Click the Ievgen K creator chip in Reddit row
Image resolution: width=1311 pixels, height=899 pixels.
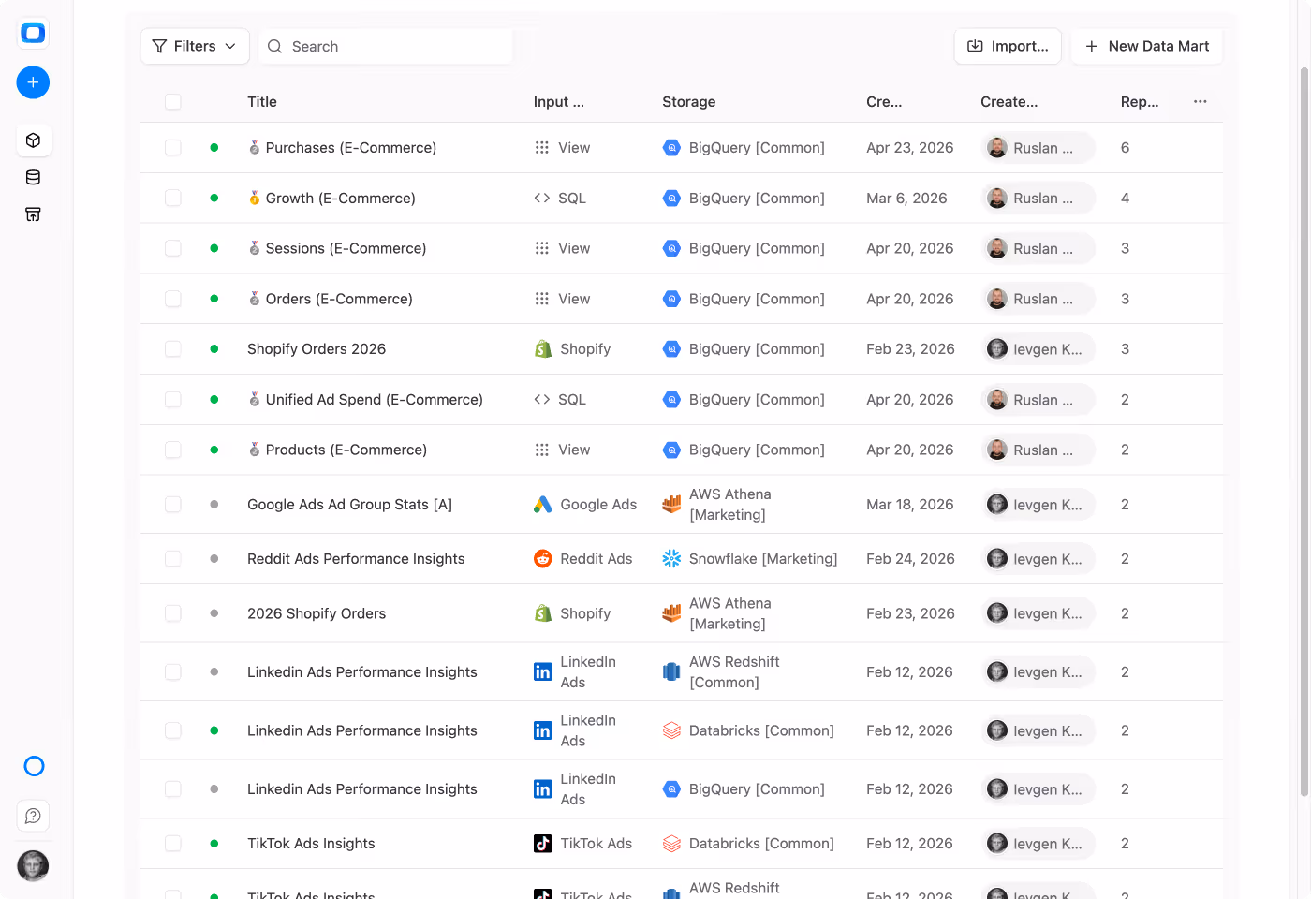pyautogui.click(x=1038, y=559)
